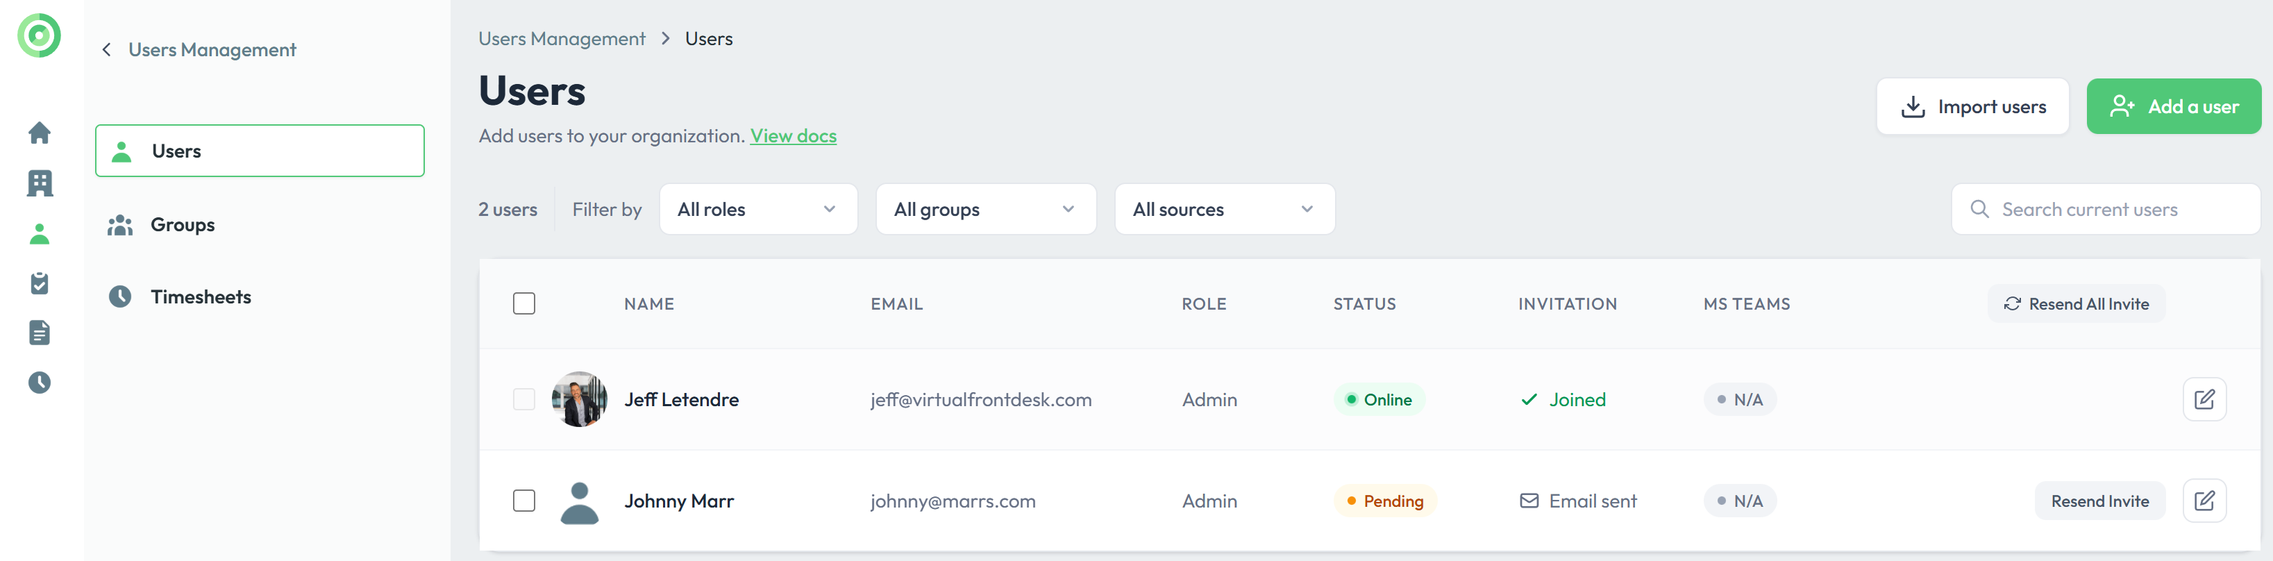Open the Timesheets section
The height and width of the screenshot is (561, 2273).
[201, 297]
